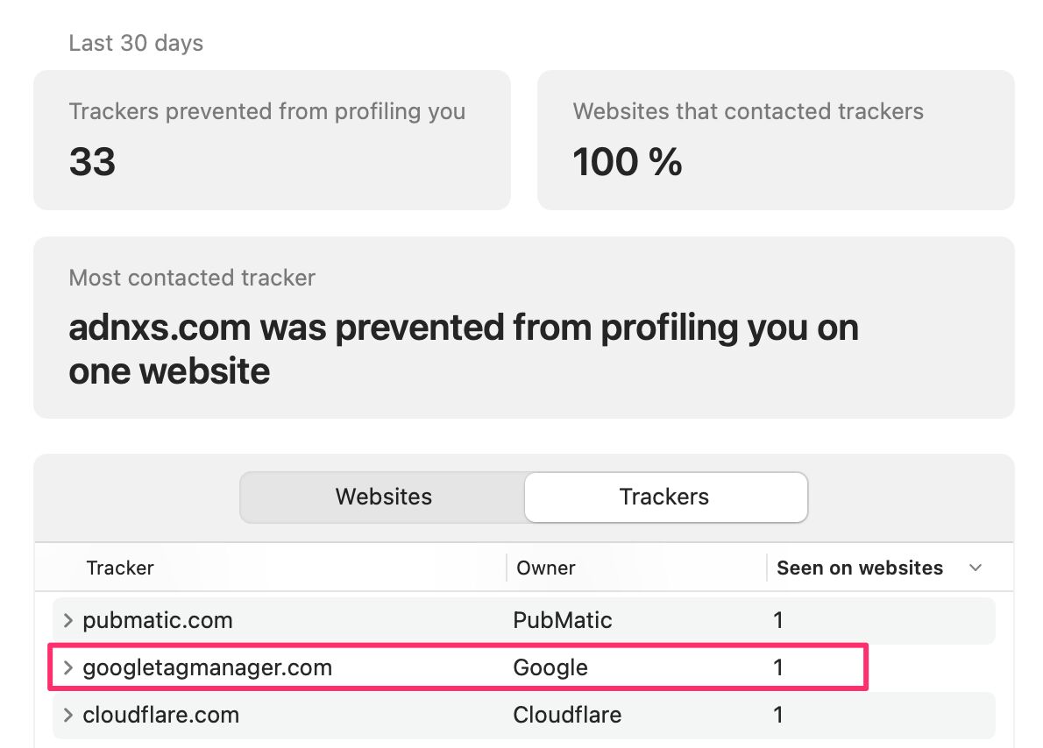Click the Most contacted tracker summary card
1043x748 pixels.
click(524, 328)
